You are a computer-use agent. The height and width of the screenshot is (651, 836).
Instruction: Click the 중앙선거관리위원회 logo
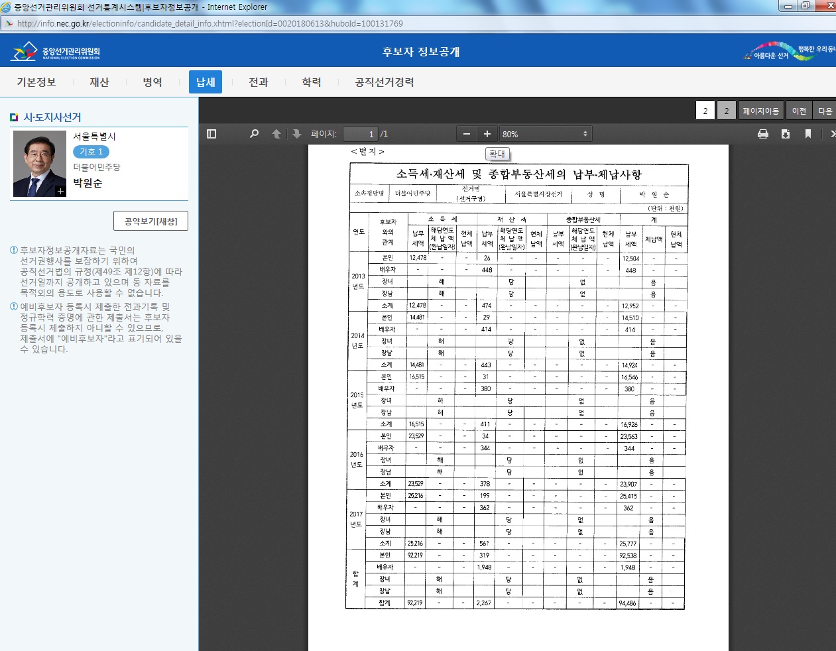[56, 52]
